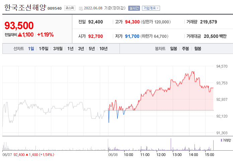Switch to the 3개월 line chart
Image resolution: width=233 pixels, height=162 pixels.
pos(58,49)
